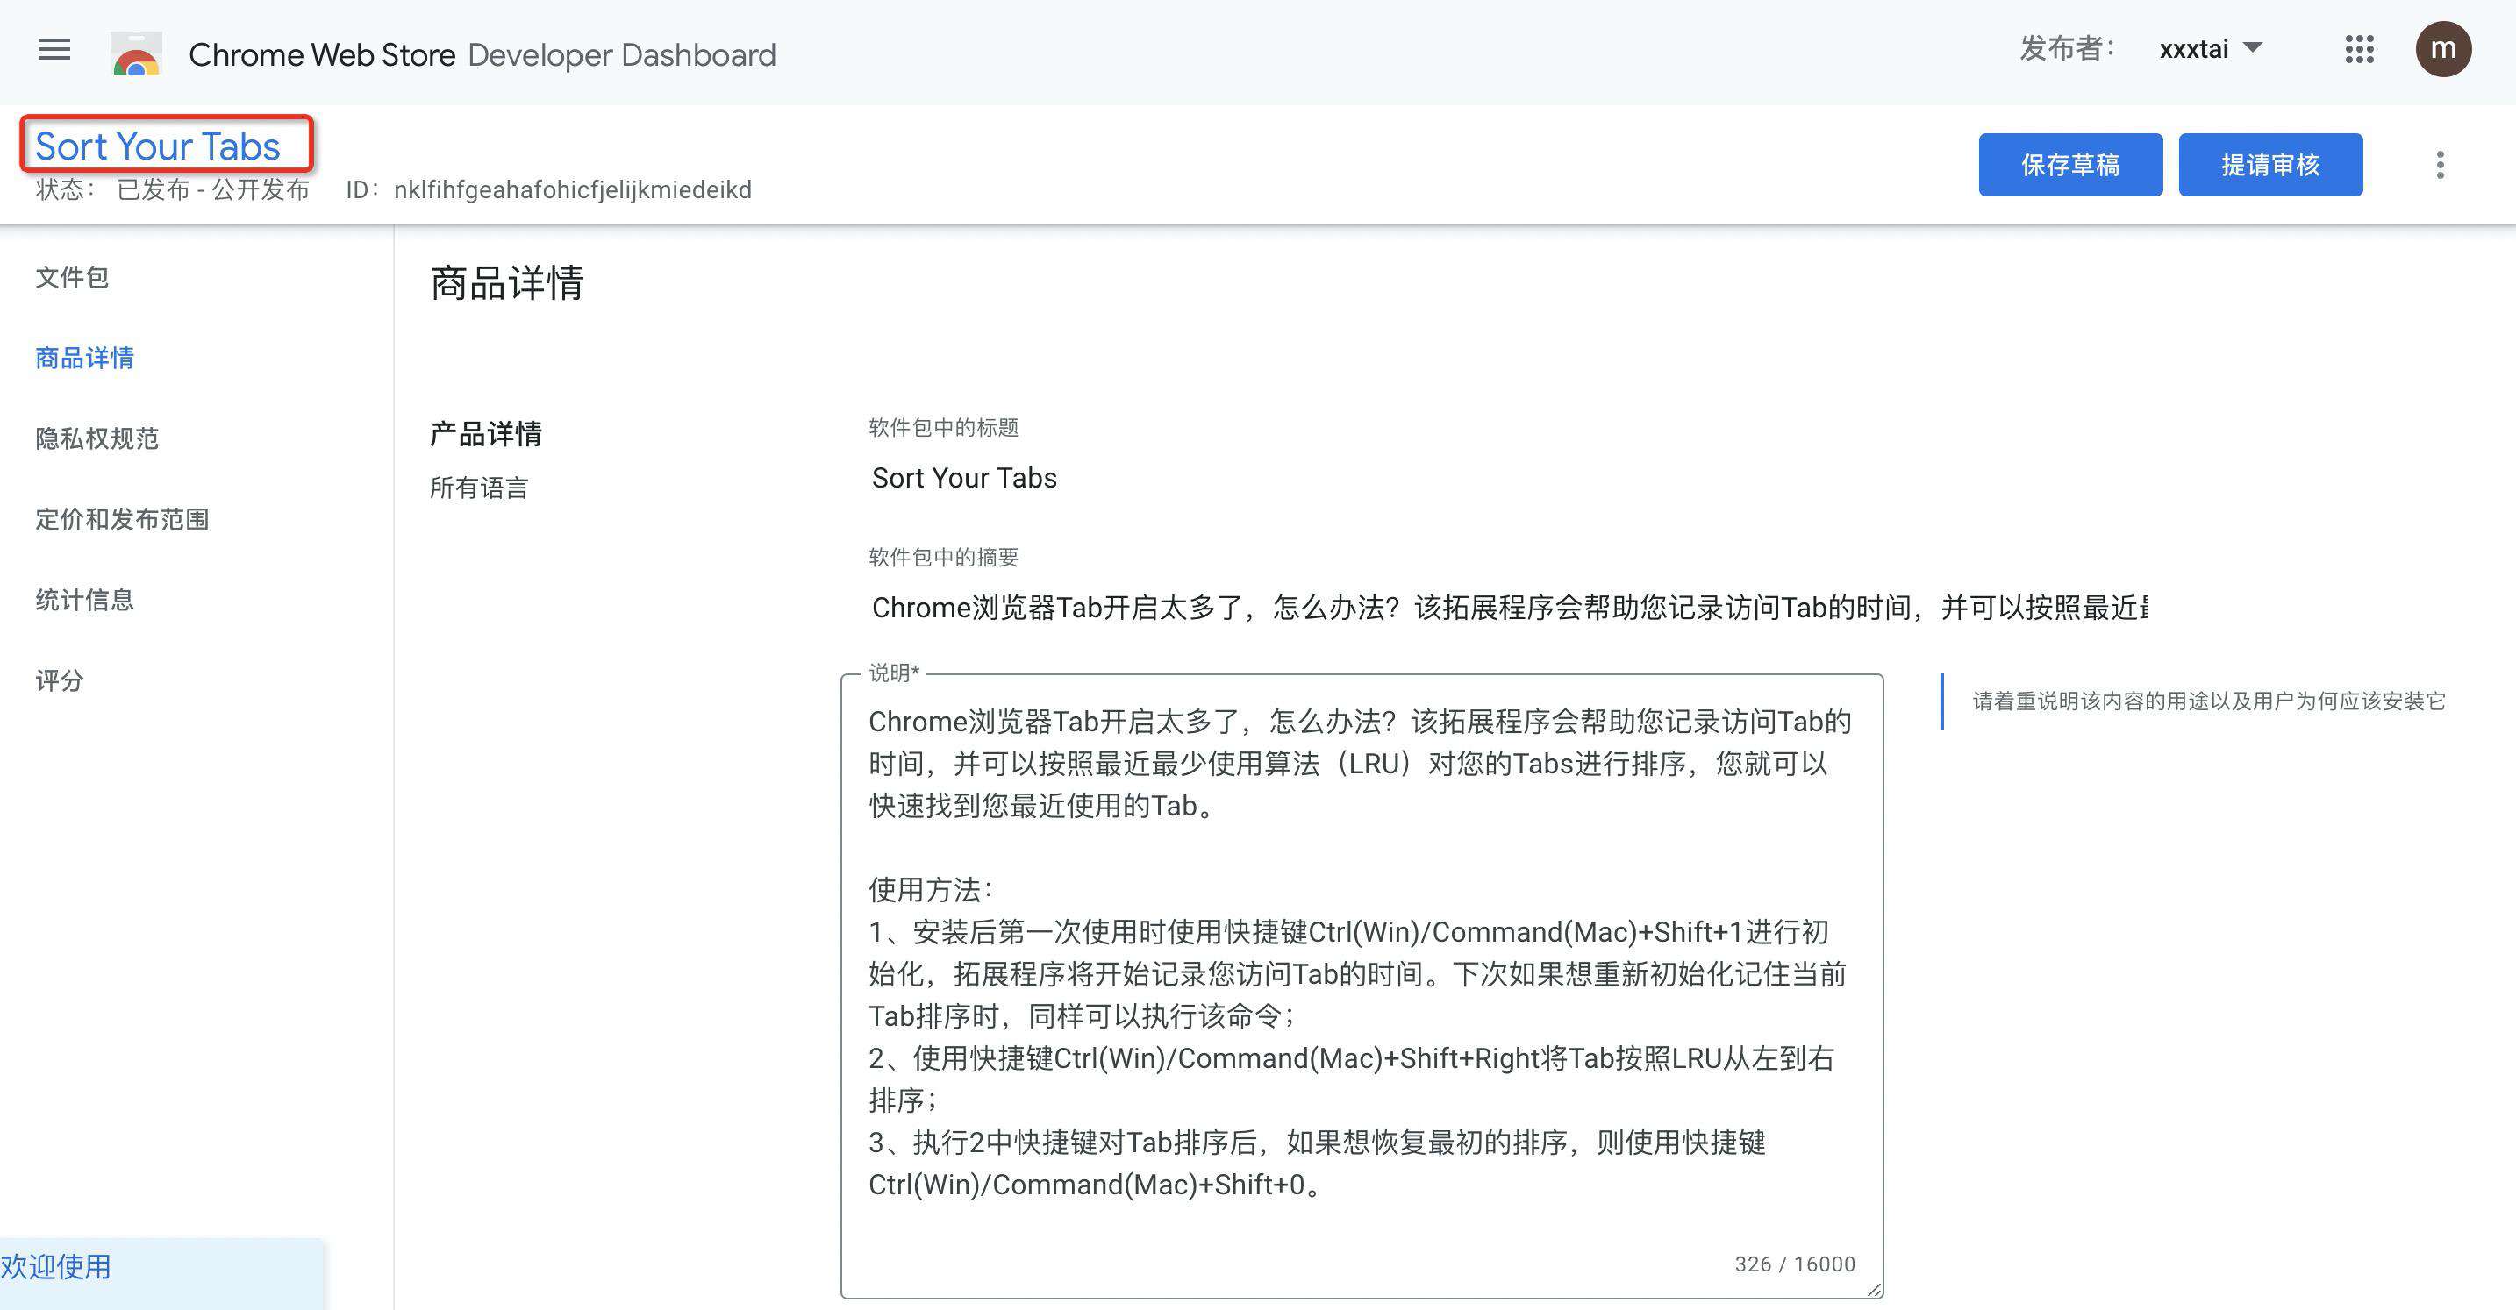Open 定价和发布范围 section
Image resolution: width=2516 pixels, height=1310 pixels.
[122, 519]
